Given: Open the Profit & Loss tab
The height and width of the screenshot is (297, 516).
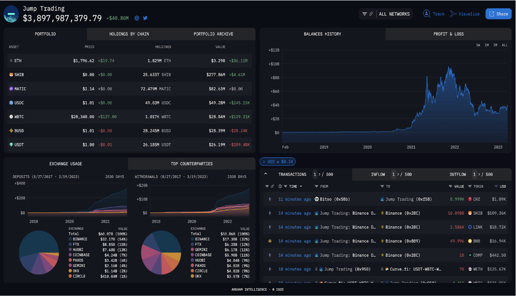Looking at the screenshot, I should coord(448,34).
